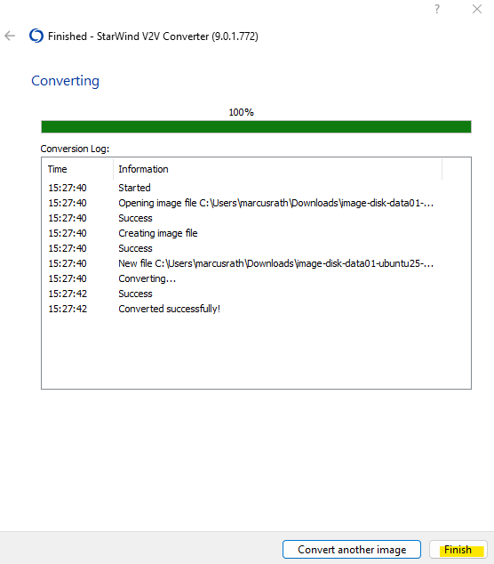Close the converter wizard window

tap(477, 9)
